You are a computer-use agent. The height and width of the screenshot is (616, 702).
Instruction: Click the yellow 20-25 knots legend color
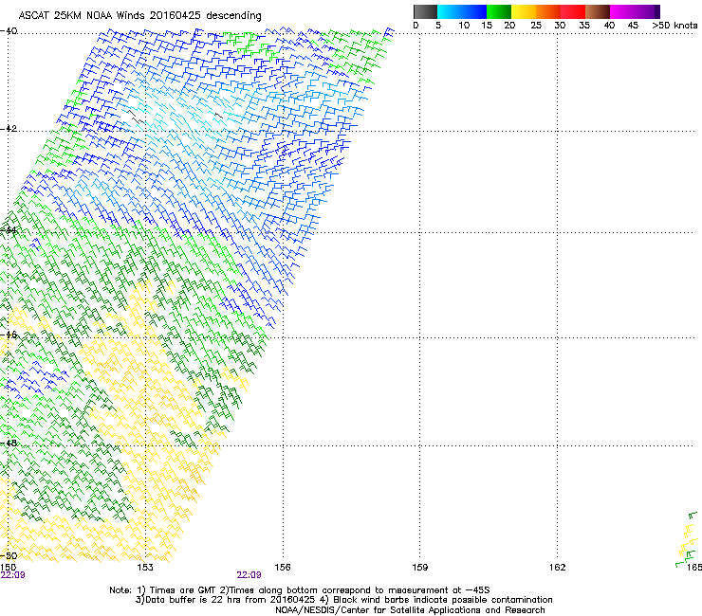point(524,11)
